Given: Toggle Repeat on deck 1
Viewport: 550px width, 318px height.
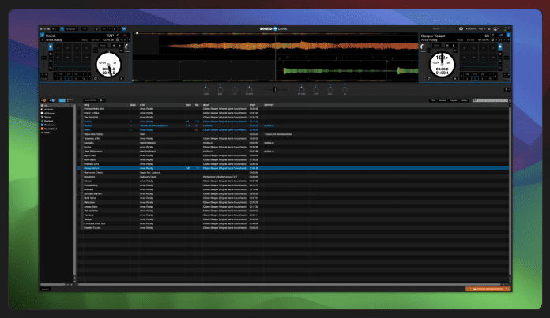Looking at the screenshot, I should (x=85, y=40).
